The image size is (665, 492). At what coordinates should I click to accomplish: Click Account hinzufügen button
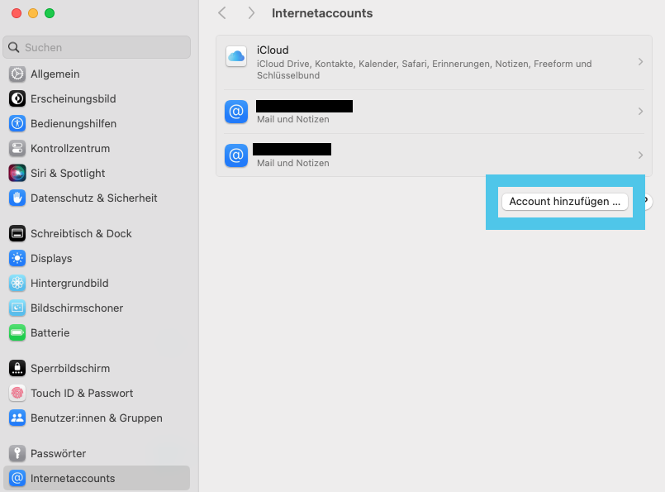[x=565, y=202]
